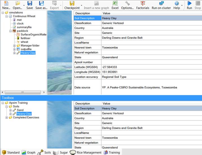Select the Sand soil in the toolbox
This screenshot has width=202, height=155.
click(x=20, y=110)
